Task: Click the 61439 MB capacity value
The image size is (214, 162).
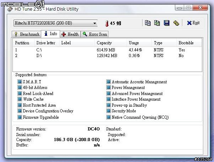Action: click(x=106, y=50)
